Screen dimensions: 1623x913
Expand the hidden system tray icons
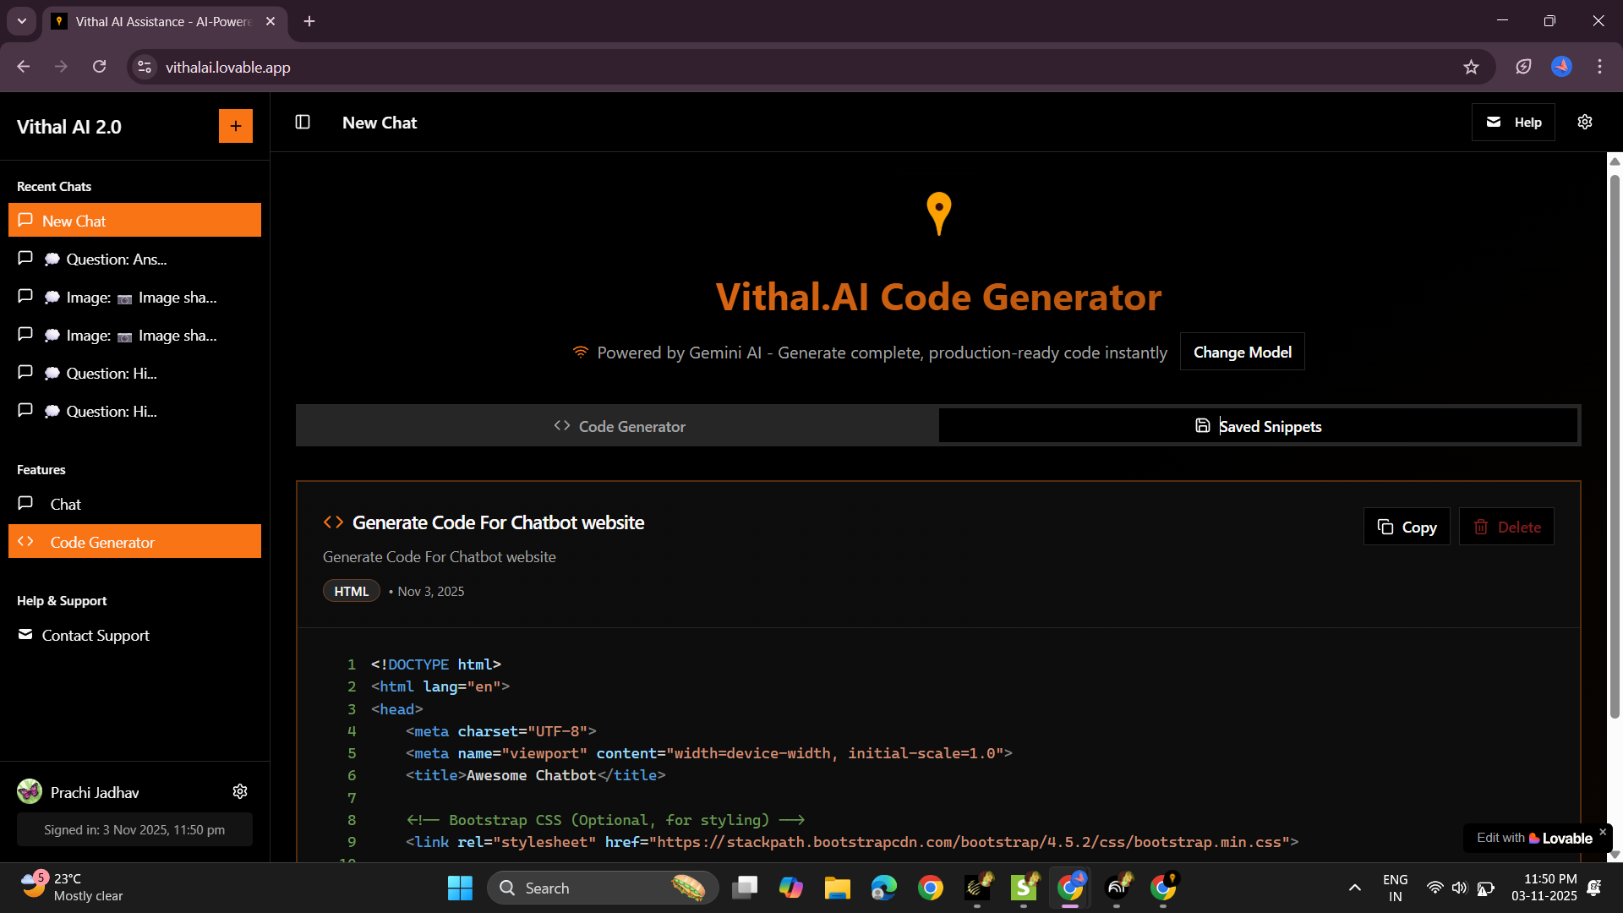[1353, 888]
